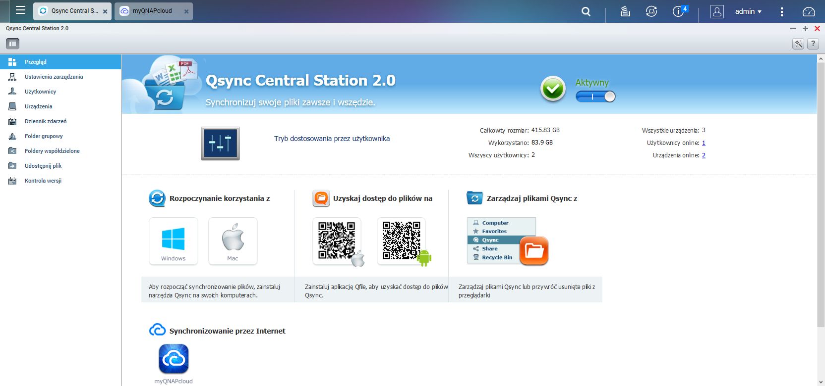Open the orange File Station folder icon
The image size is (825, 386).
[534, 250]
